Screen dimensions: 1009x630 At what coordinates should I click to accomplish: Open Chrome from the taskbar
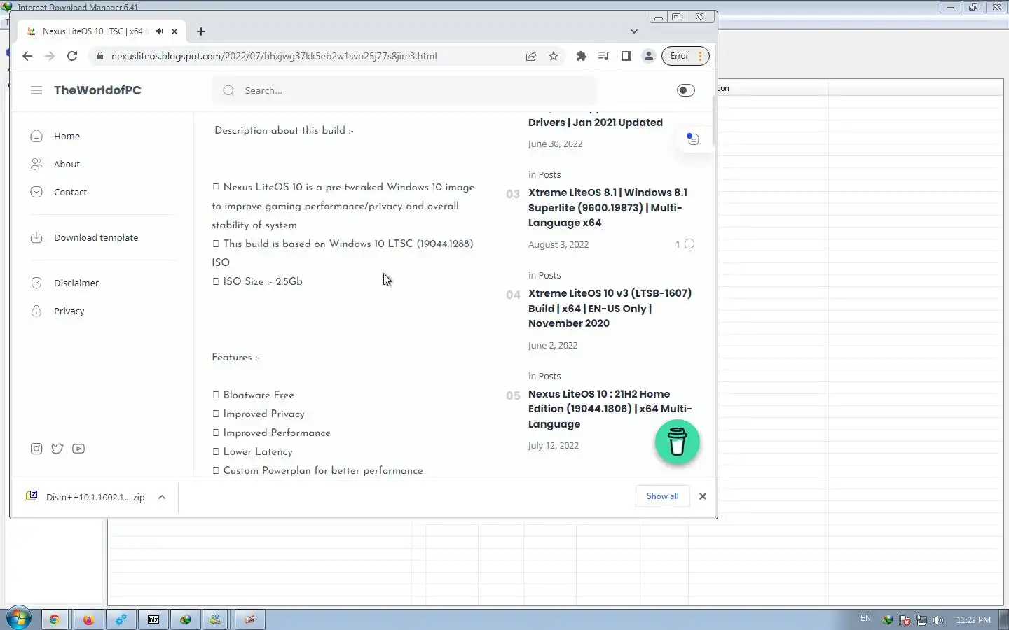tap(54, 619)
